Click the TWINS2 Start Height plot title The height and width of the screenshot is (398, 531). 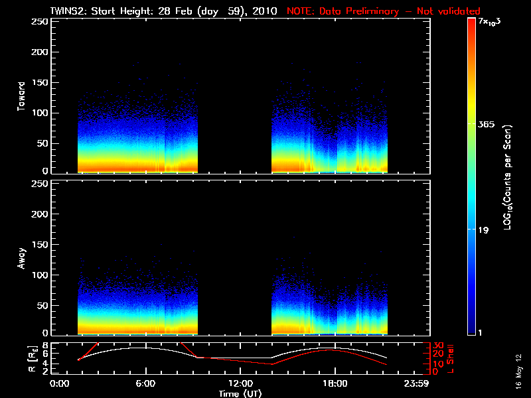pyautogui.click(x=165, y=11)
